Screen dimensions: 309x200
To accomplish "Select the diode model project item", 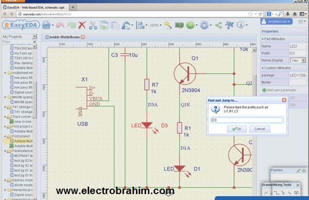I will point(21,185).
